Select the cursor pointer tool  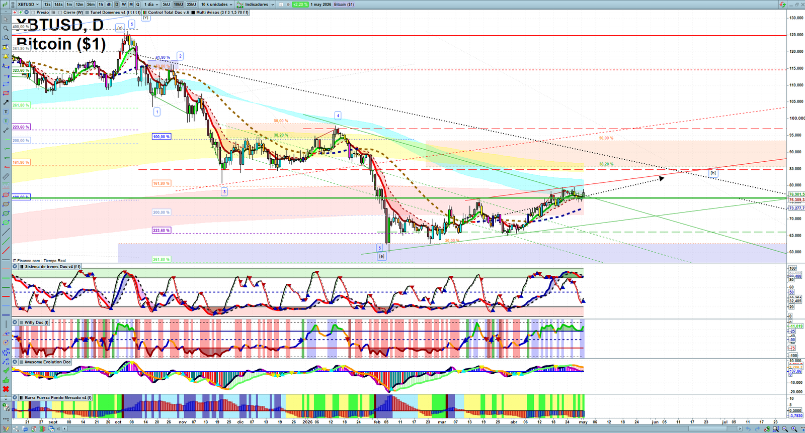6,20
